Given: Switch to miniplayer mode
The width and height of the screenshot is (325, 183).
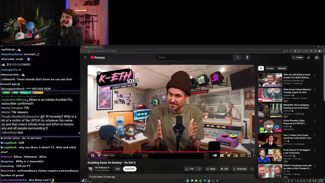Looking at the screenshot, I should click(x=236, y=155).
